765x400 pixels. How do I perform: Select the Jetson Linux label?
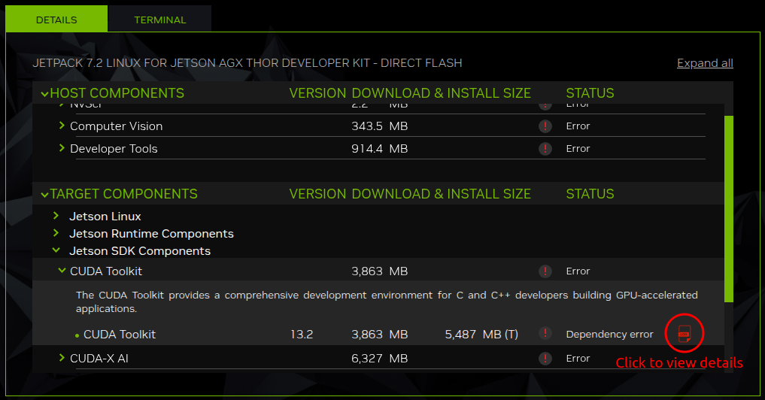click(x=105, y=216)
